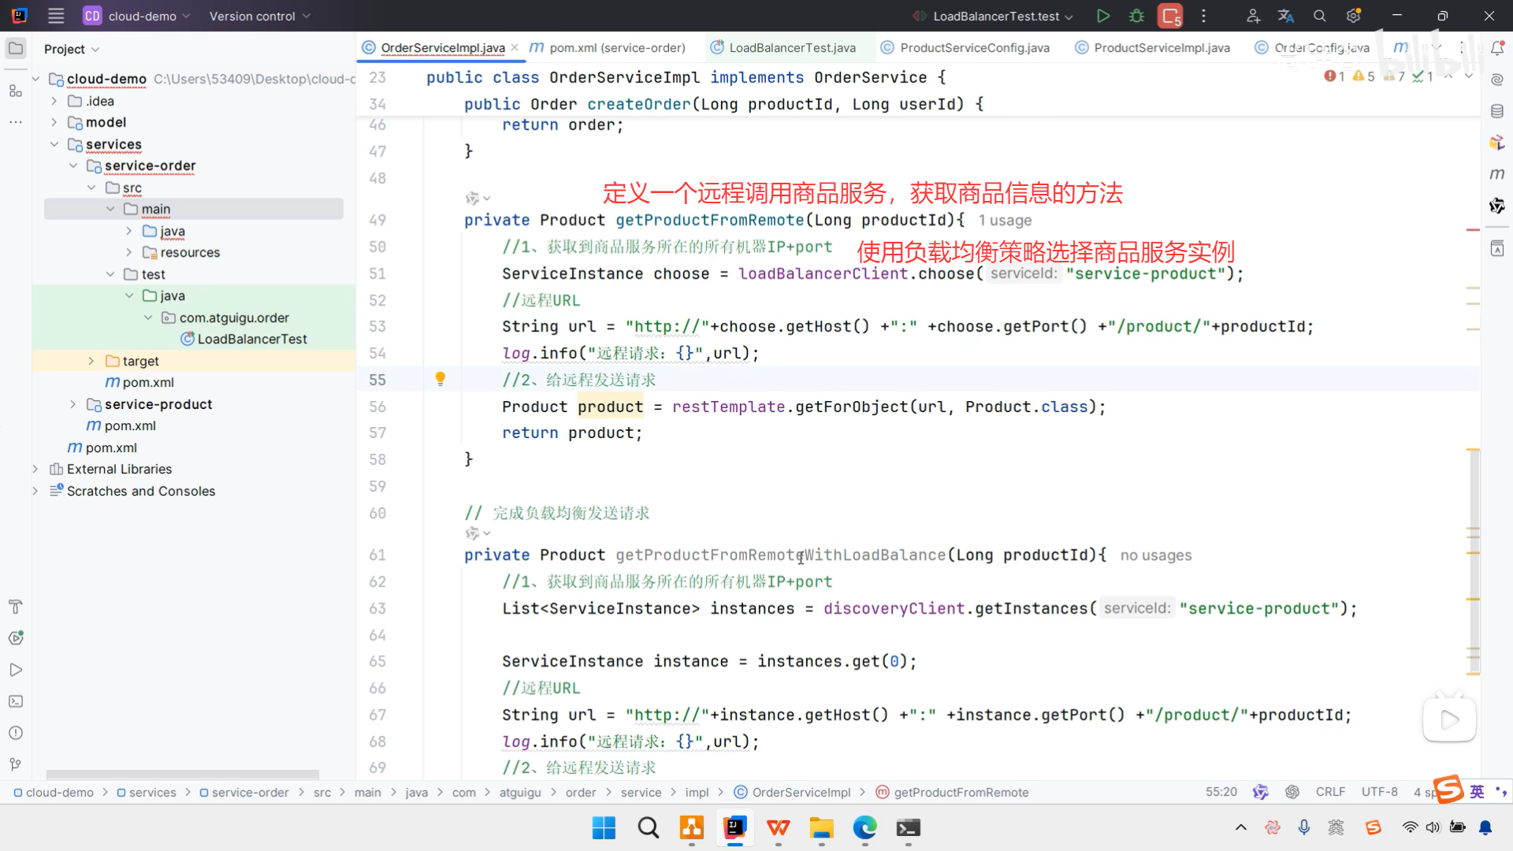
Task: Open Search Everywhere magnifier icon
Action: (1320, 16)
